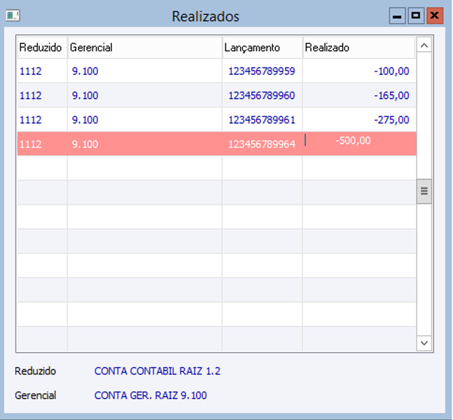Click the Gerencial label below the grid

(35, 395)
